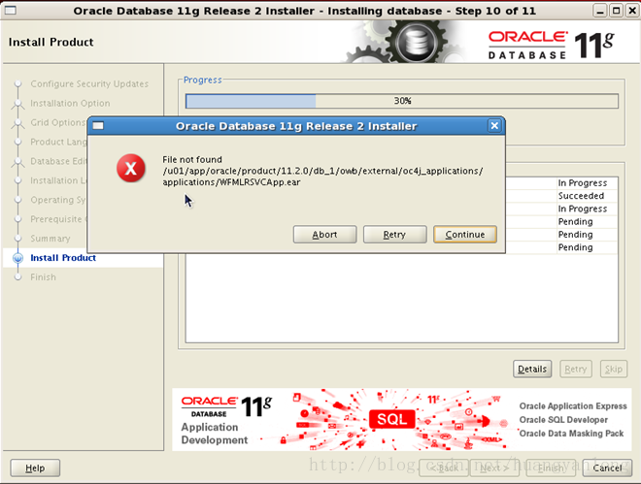Click the Oracle Application Express banner text

point(573,406)
